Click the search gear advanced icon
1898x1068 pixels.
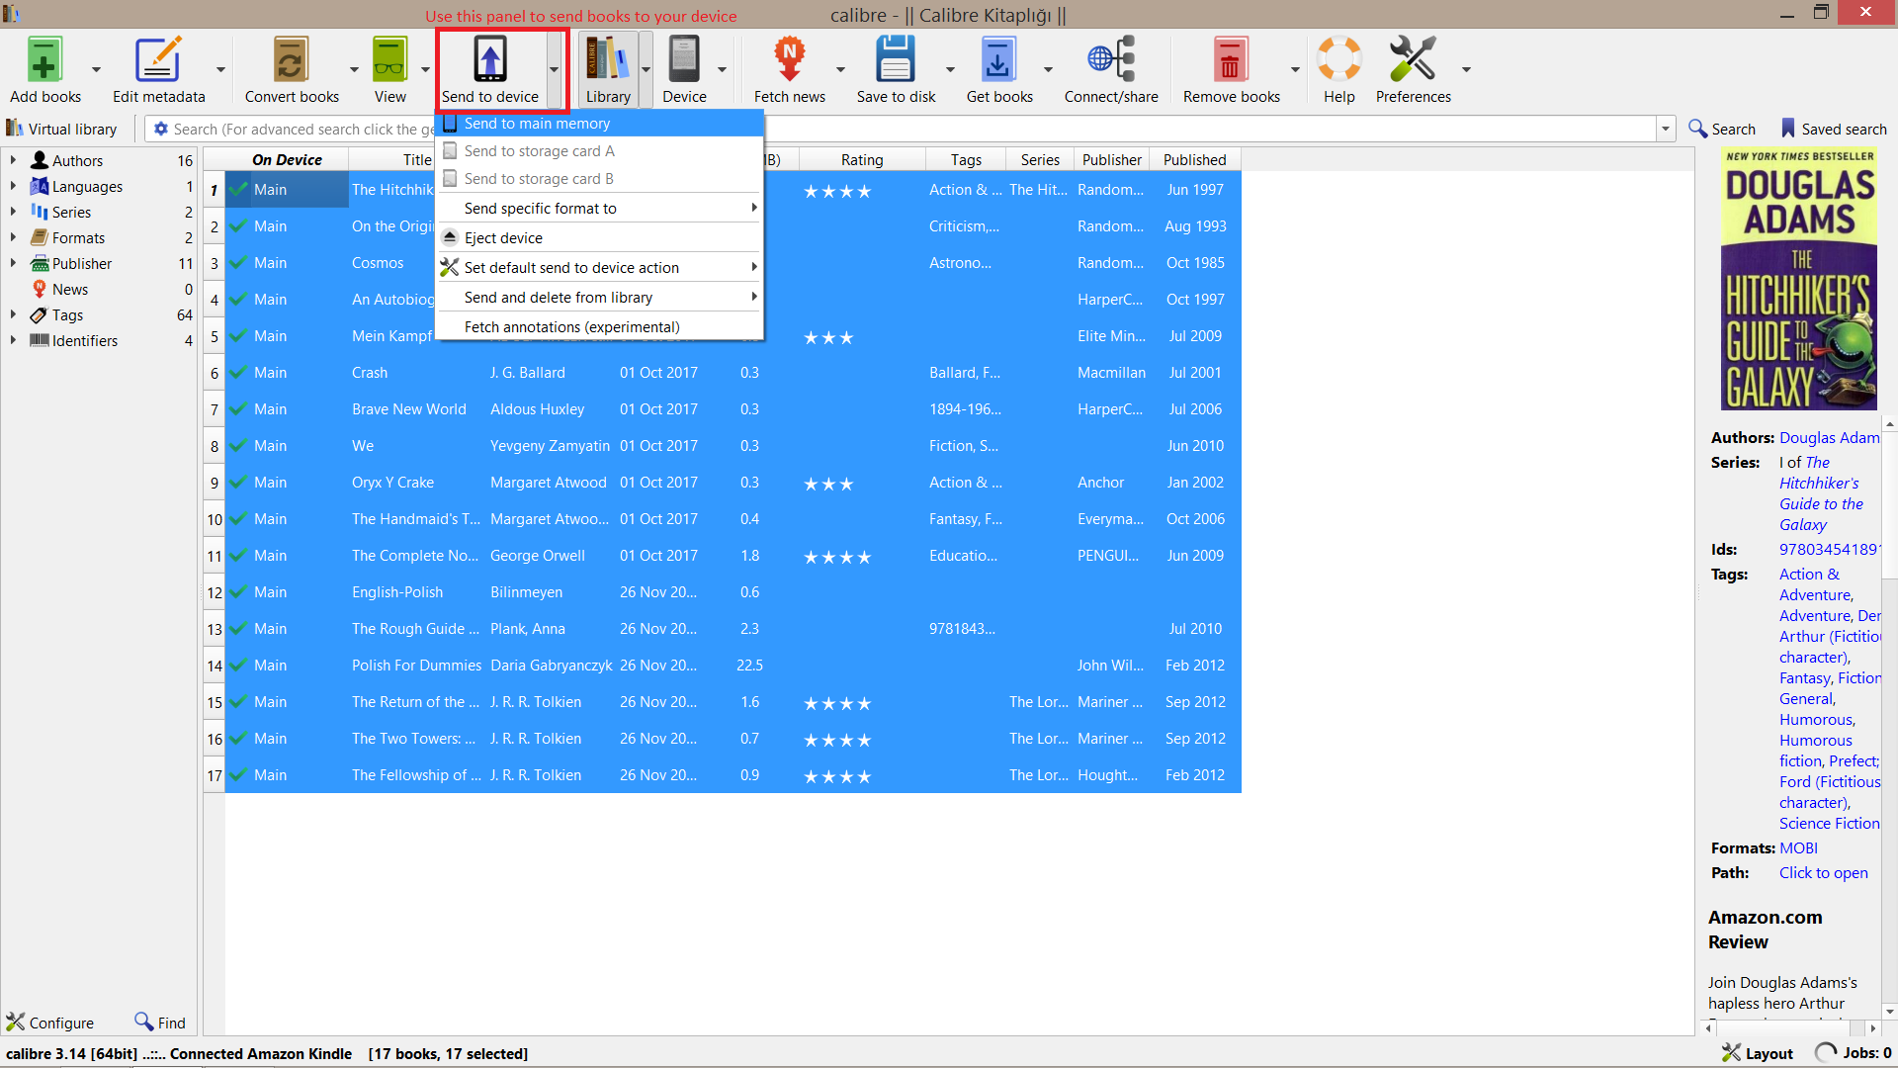pyautogui.click(x=161, y=130)
